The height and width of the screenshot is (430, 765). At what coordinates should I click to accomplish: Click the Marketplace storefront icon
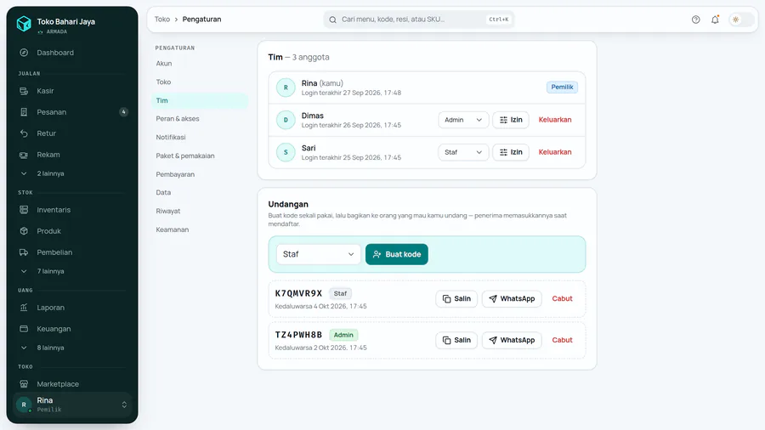click(x=24, y=384)
